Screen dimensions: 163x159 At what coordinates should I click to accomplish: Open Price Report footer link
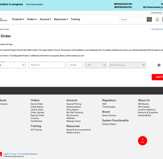[73, 109]
